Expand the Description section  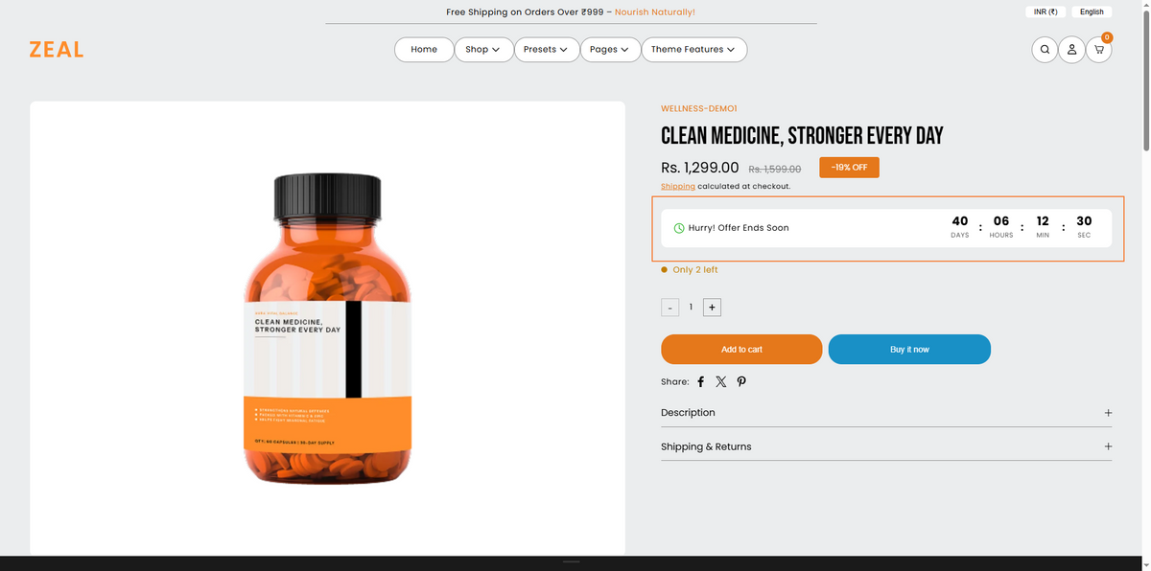click(887, 413)
